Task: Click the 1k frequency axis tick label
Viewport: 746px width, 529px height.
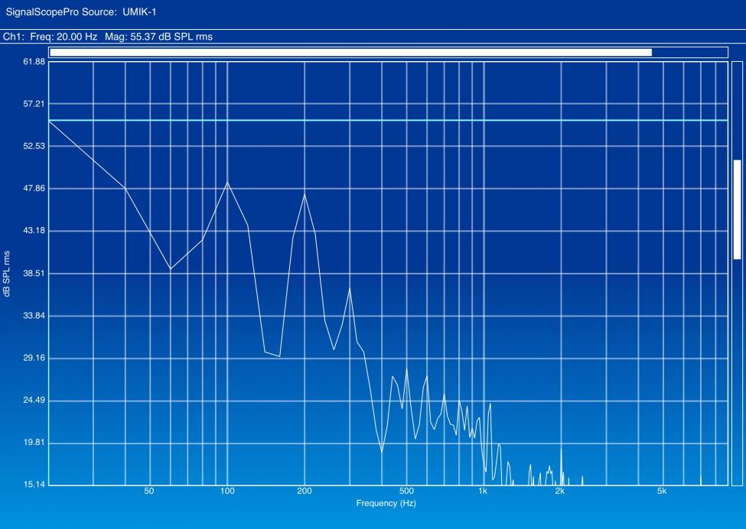Action: click(483, 491)
